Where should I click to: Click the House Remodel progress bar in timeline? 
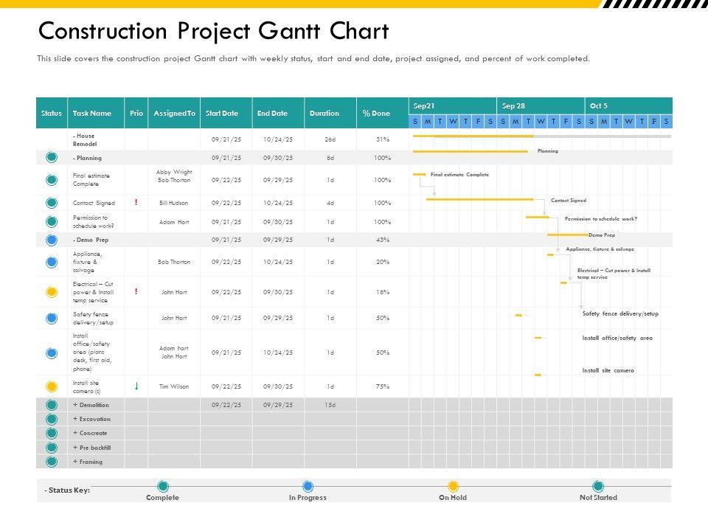coord(472,136)
